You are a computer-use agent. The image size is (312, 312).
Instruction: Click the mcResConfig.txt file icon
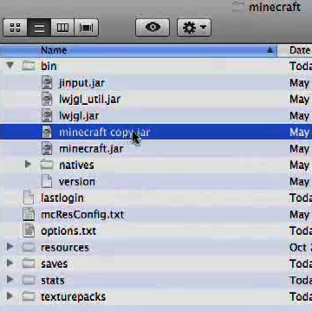(29, 214)
